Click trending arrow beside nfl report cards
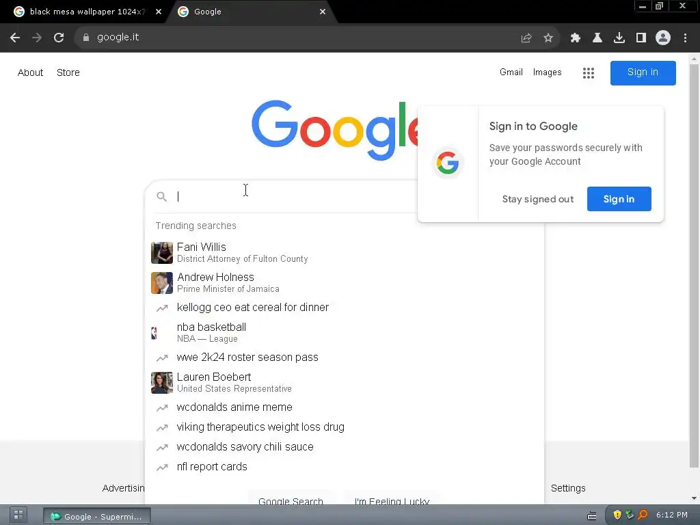The height and width of the screenshot is (525, 700). (x=162, y=467)
